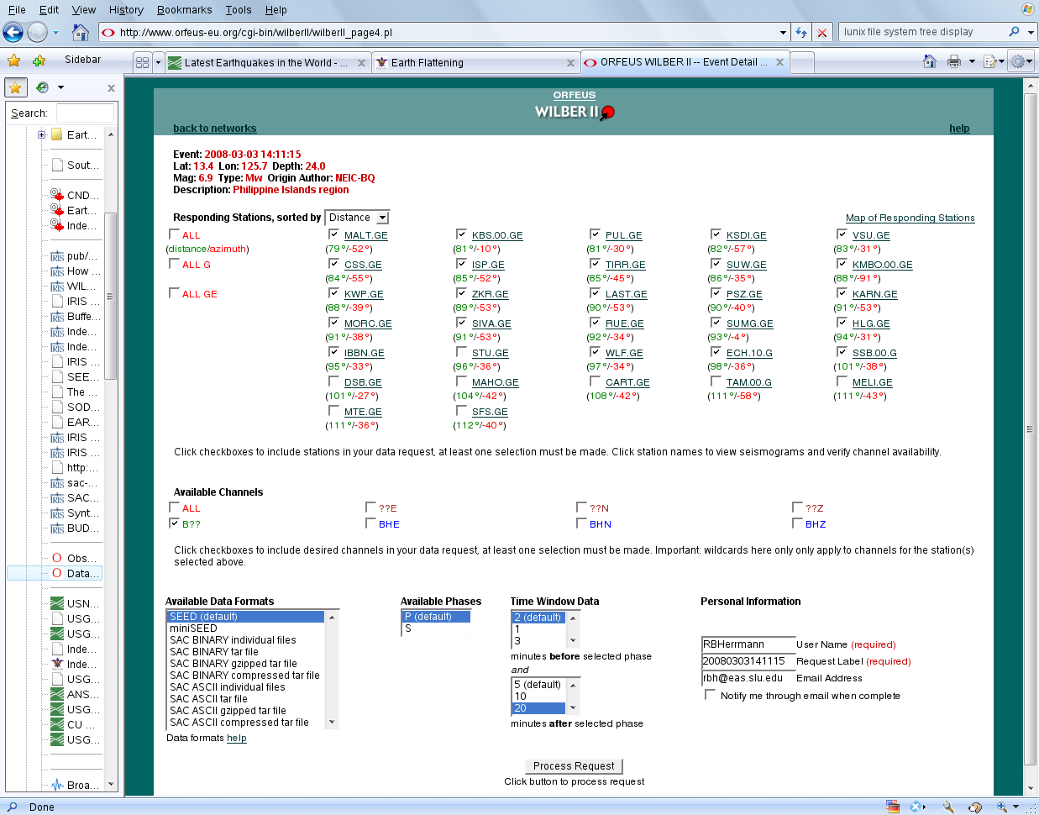Click the home icon on the tab bar
The height and width of the screenshot is (815, 1039).
click(x=929, y=60)
